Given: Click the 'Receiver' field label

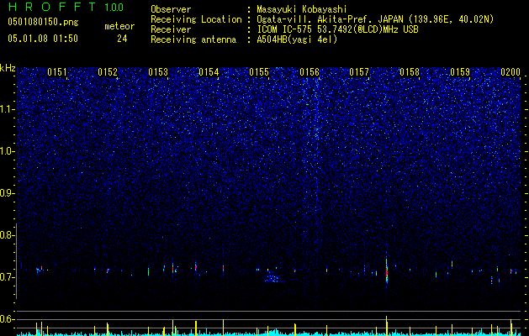Looking at the screenshot, I should [171, 29].
